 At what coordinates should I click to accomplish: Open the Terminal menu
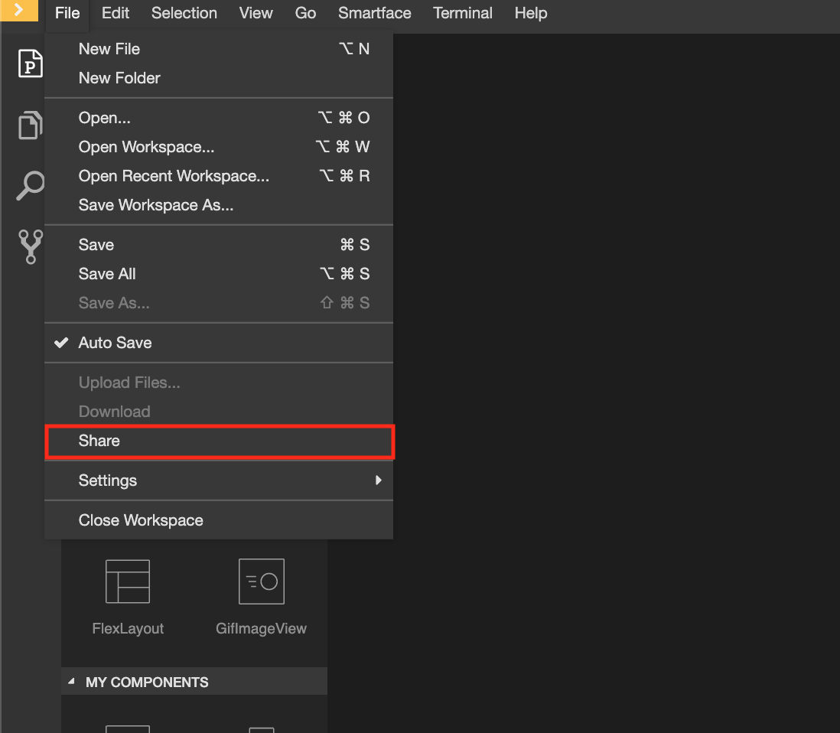[x=463, y=13]
